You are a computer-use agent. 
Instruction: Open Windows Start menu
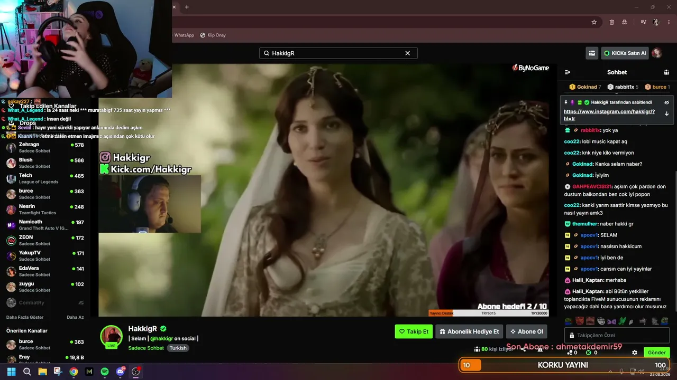[11, 372]
